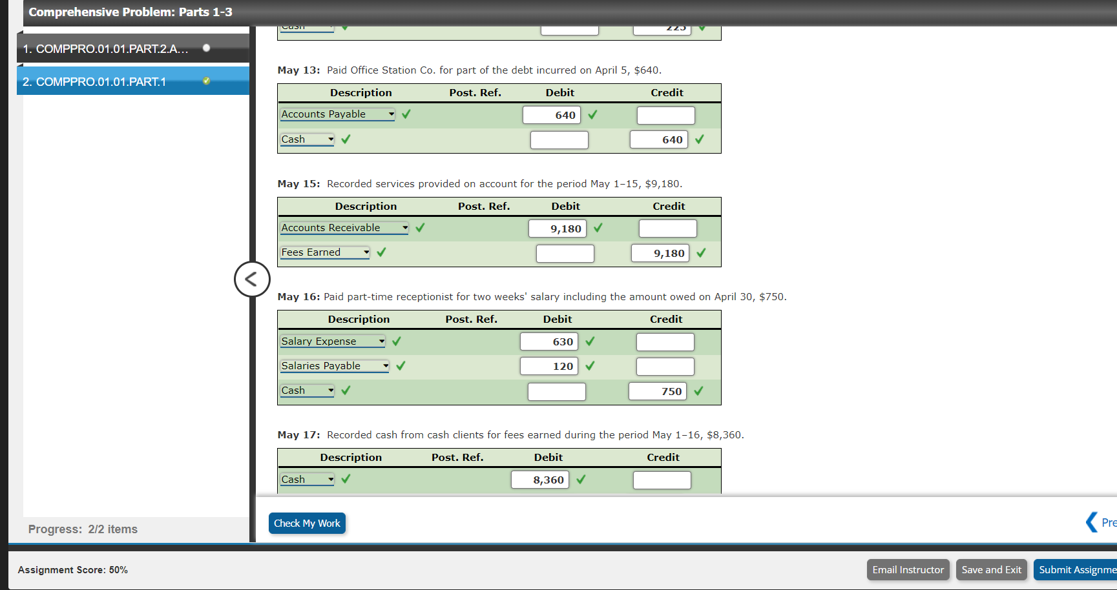Viewport: 1117px width, 590px height.
Task: Click the Email Instructor button
Action: 908,569
